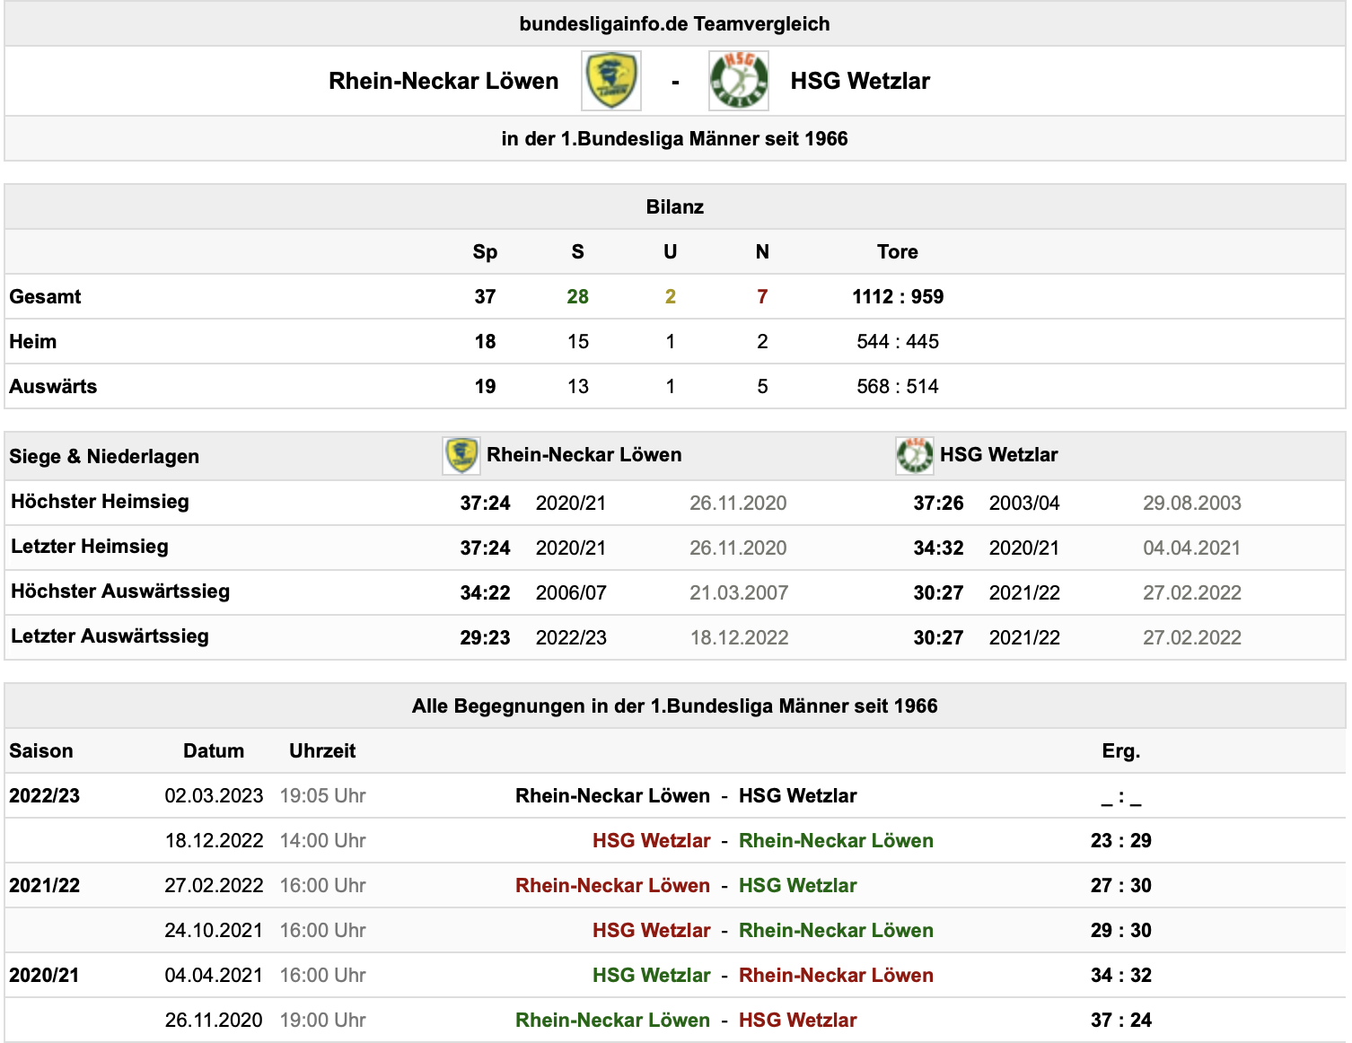Viewport: 1352px width, 1043px height.
Task: Click the 29 : 30 result
Action: tap(1121, 931)
